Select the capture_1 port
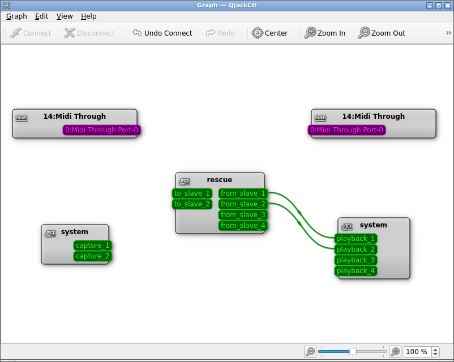 coord(93,245)
